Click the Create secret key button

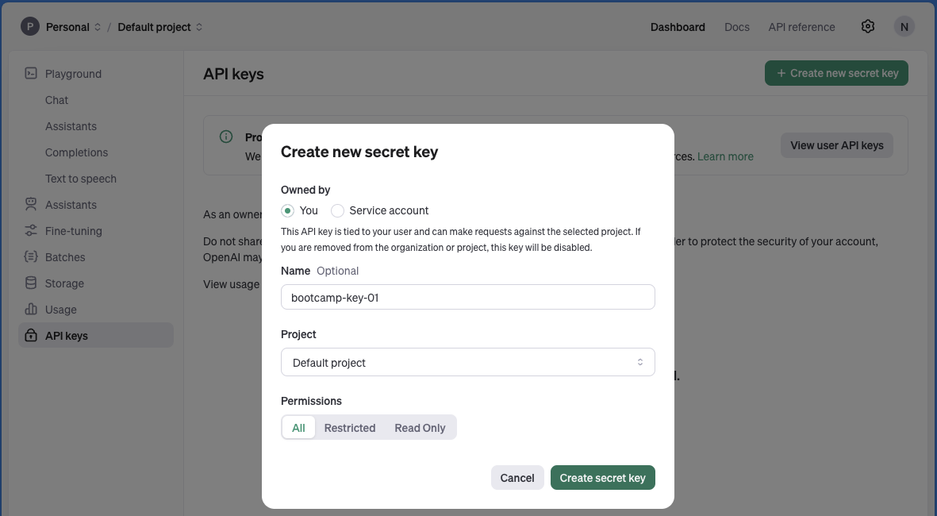coord(602,478)
